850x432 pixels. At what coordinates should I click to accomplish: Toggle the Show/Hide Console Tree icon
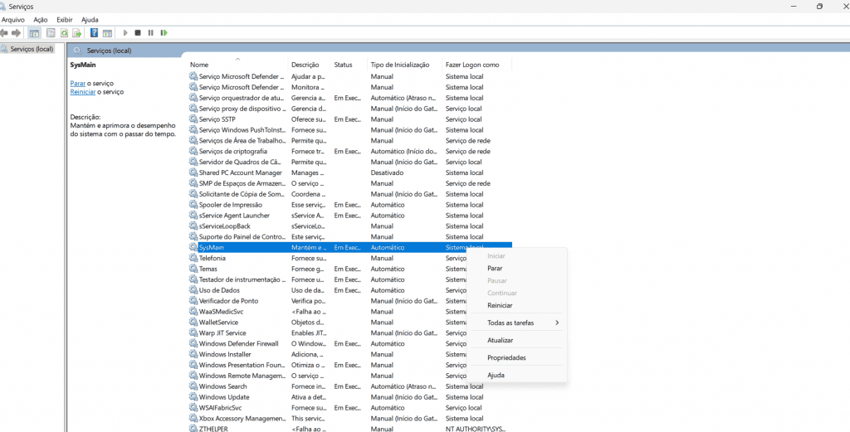[x=34, y=33]
